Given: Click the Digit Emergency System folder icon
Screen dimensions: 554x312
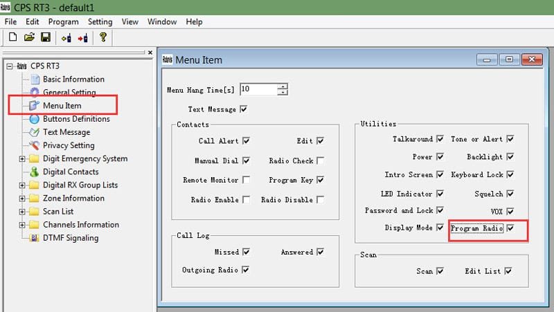Looking at the screenshot, I should [x=34, y=158].
